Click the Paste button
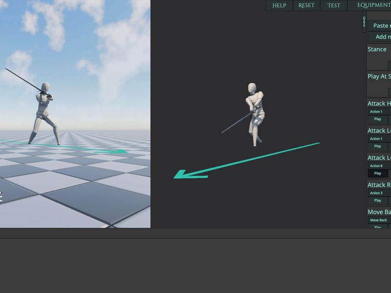391x293 pixels. (379, 26)
